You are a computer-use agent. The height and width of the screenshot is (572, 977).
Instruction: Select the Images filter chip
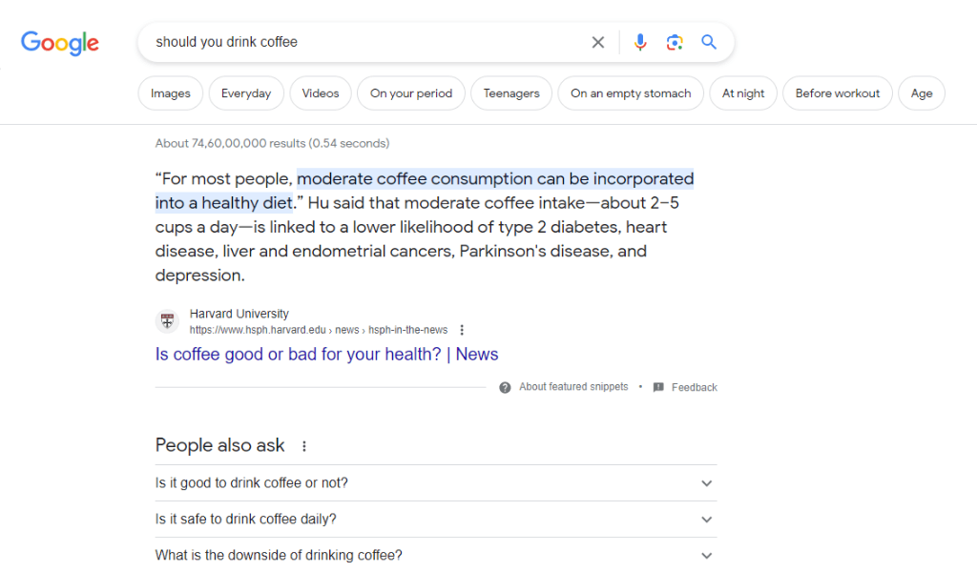(170, 93)
